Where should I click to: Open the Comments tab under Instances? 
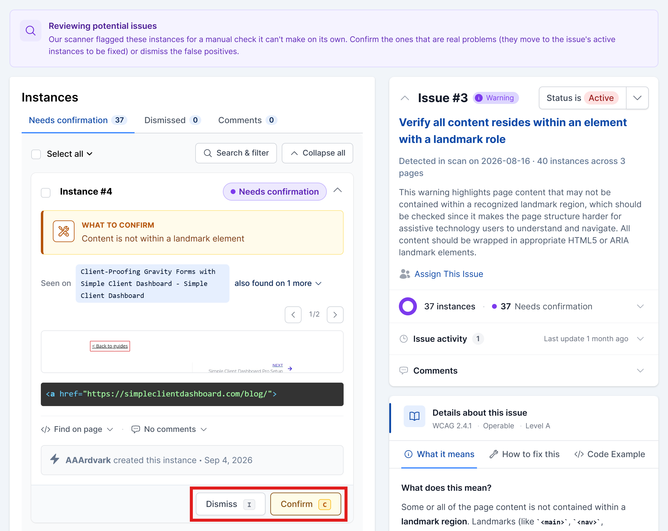[x=247, y=120]
